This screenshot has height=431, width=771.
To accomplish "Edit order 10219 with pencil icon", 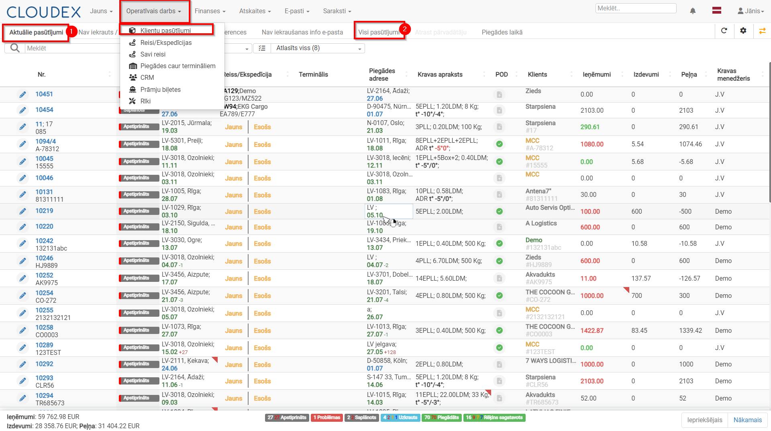I will pyautogui.click(x=23, y=211).
